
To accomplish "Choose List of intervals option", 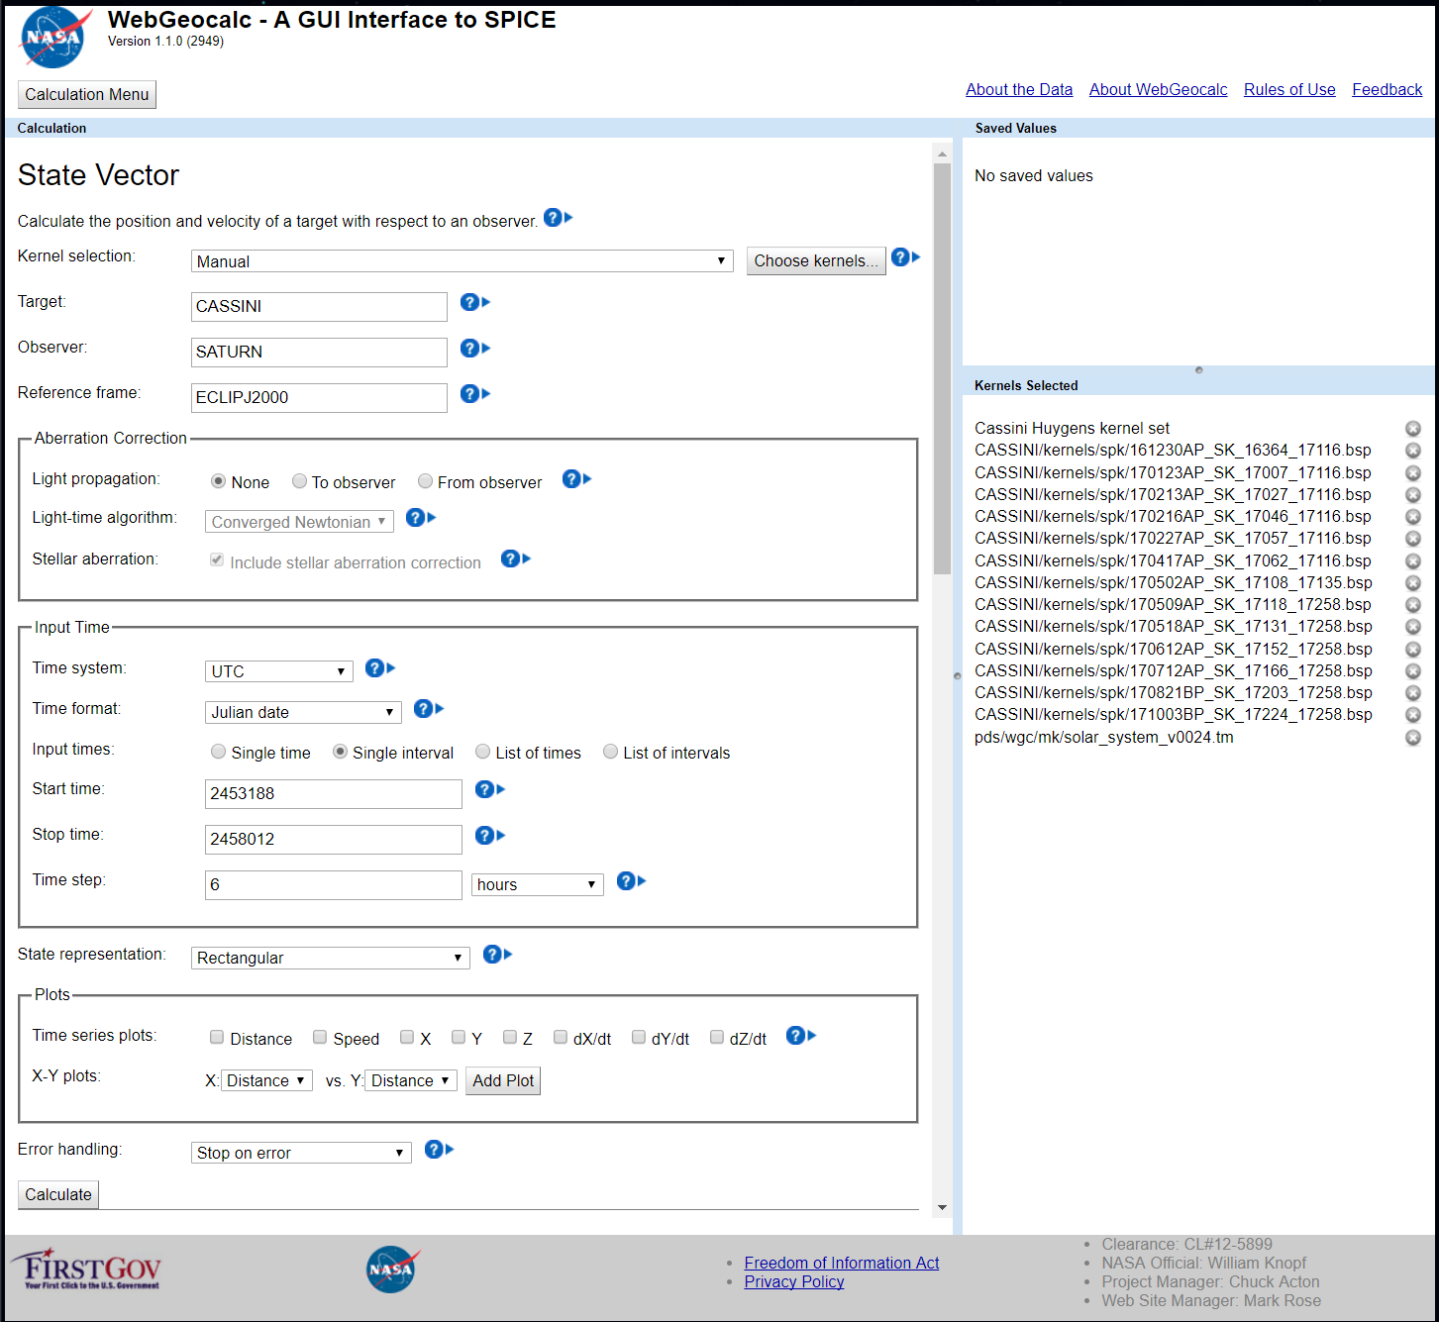I will pos(610,752).
